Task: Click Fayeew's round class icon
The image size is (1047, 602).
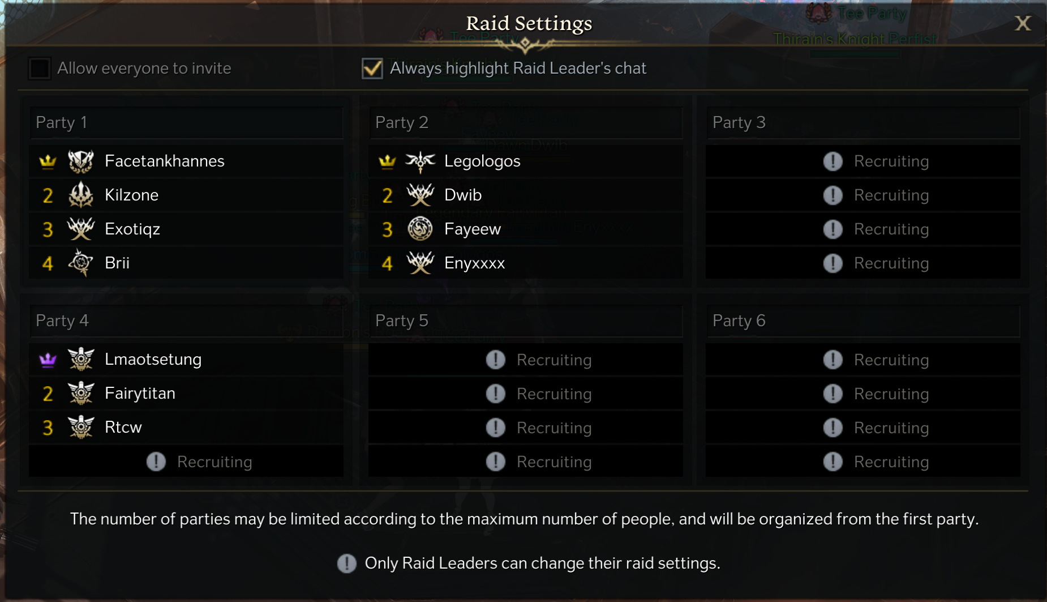Action: point(420,229)
